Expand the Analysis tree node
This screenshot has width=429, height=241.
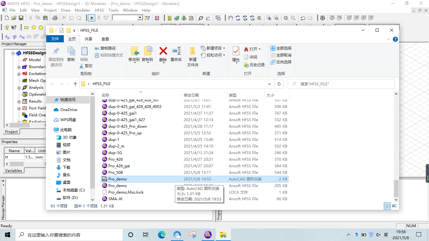point(19,88)
